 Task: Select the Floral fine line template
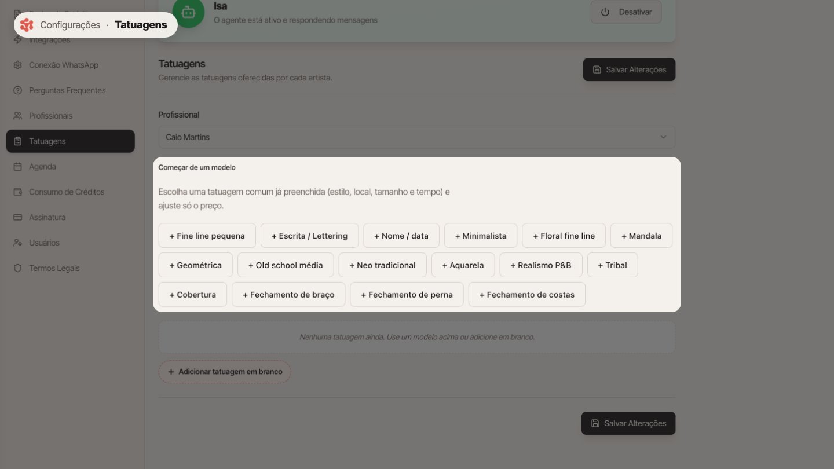click(x=564, y=236)
